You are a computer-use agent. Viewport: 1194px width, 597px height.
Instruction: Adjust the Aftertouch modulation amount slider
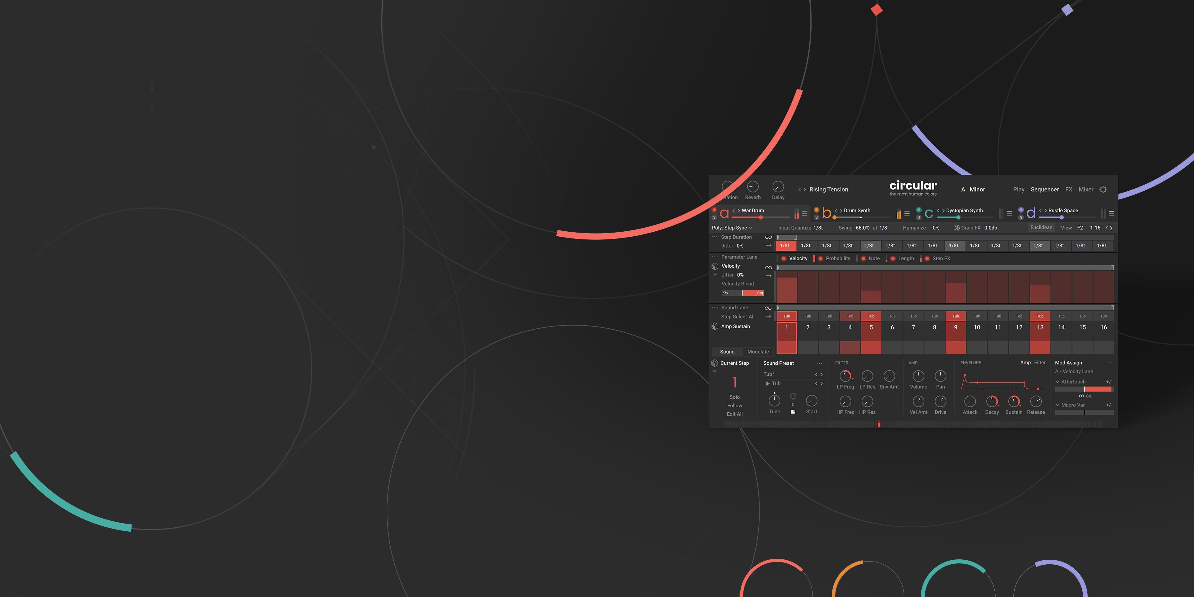coord(1085,389)
